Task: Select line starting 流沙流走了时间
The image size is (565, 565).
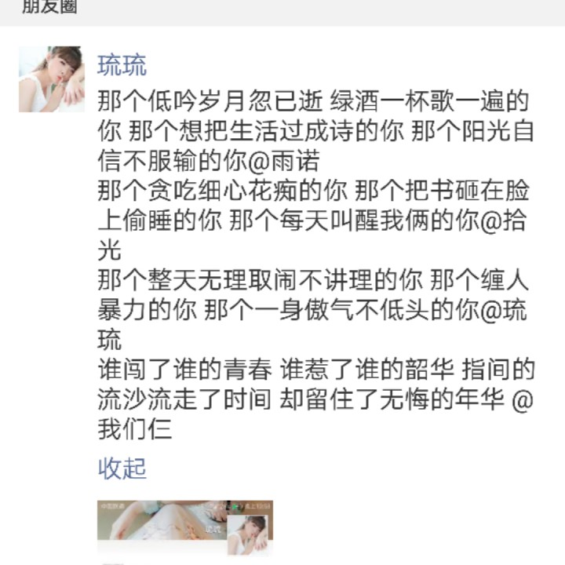Action: click(x=315, y=399)
